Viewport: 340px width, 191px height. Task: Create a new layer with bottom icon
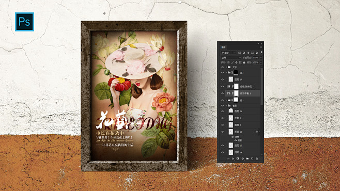click(252, 158)
